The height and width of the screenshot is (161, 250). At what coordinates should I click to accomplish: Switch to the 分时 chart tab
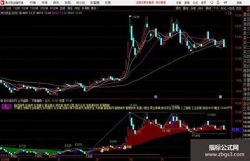(8, 8)
